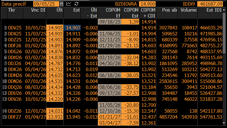The height and width of the screenshot is (128, 227).
Task: Click the highlighted Est value 14.907
Action: click(72, 28)
